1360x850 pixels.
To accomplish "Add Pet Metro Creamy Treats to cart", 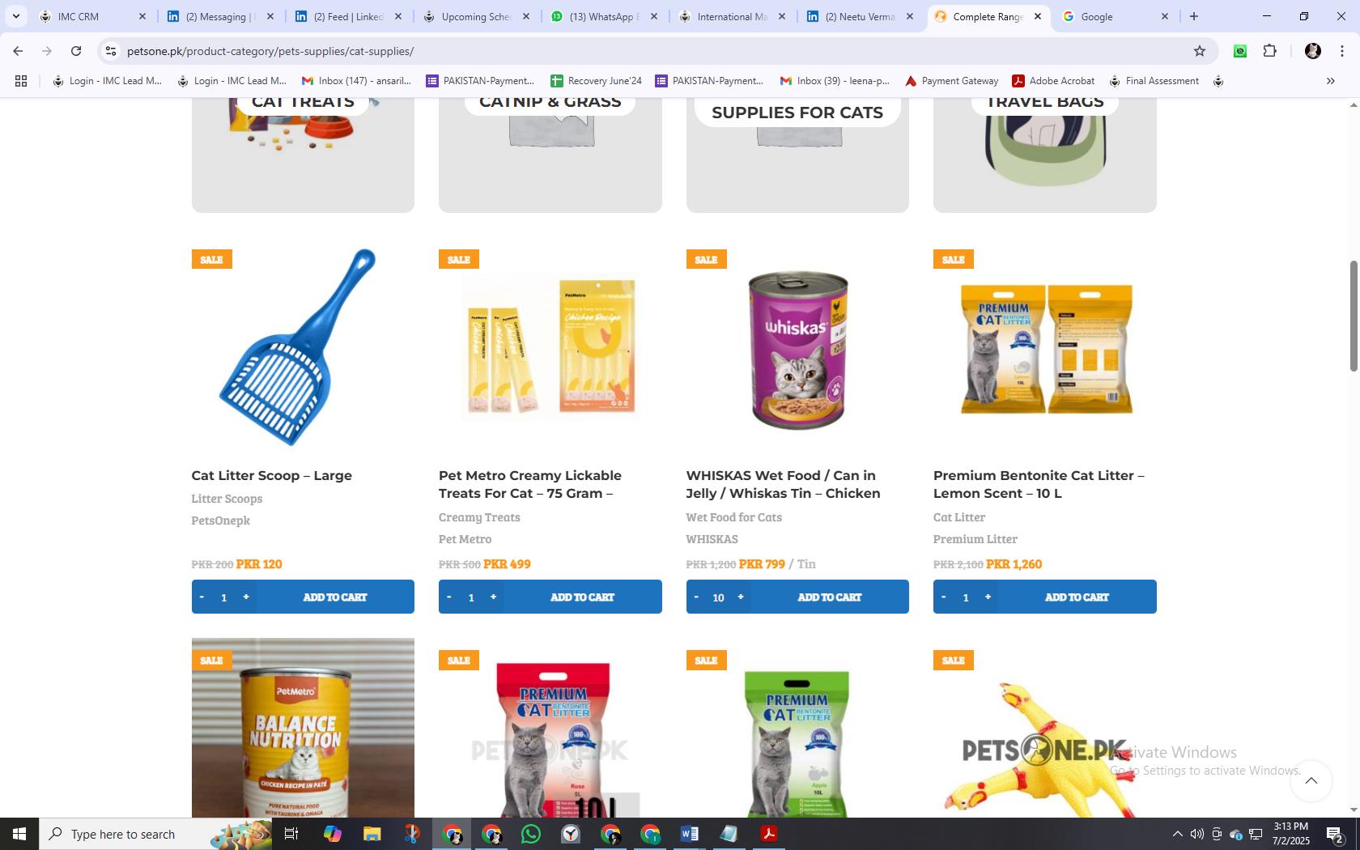I will [582, 597].
